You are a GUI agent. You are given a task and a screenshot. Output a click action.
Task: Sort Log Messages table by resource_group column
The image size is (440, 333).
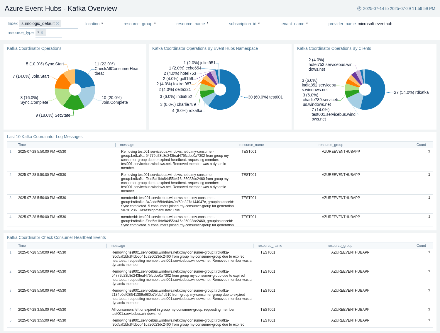[331, 145]
